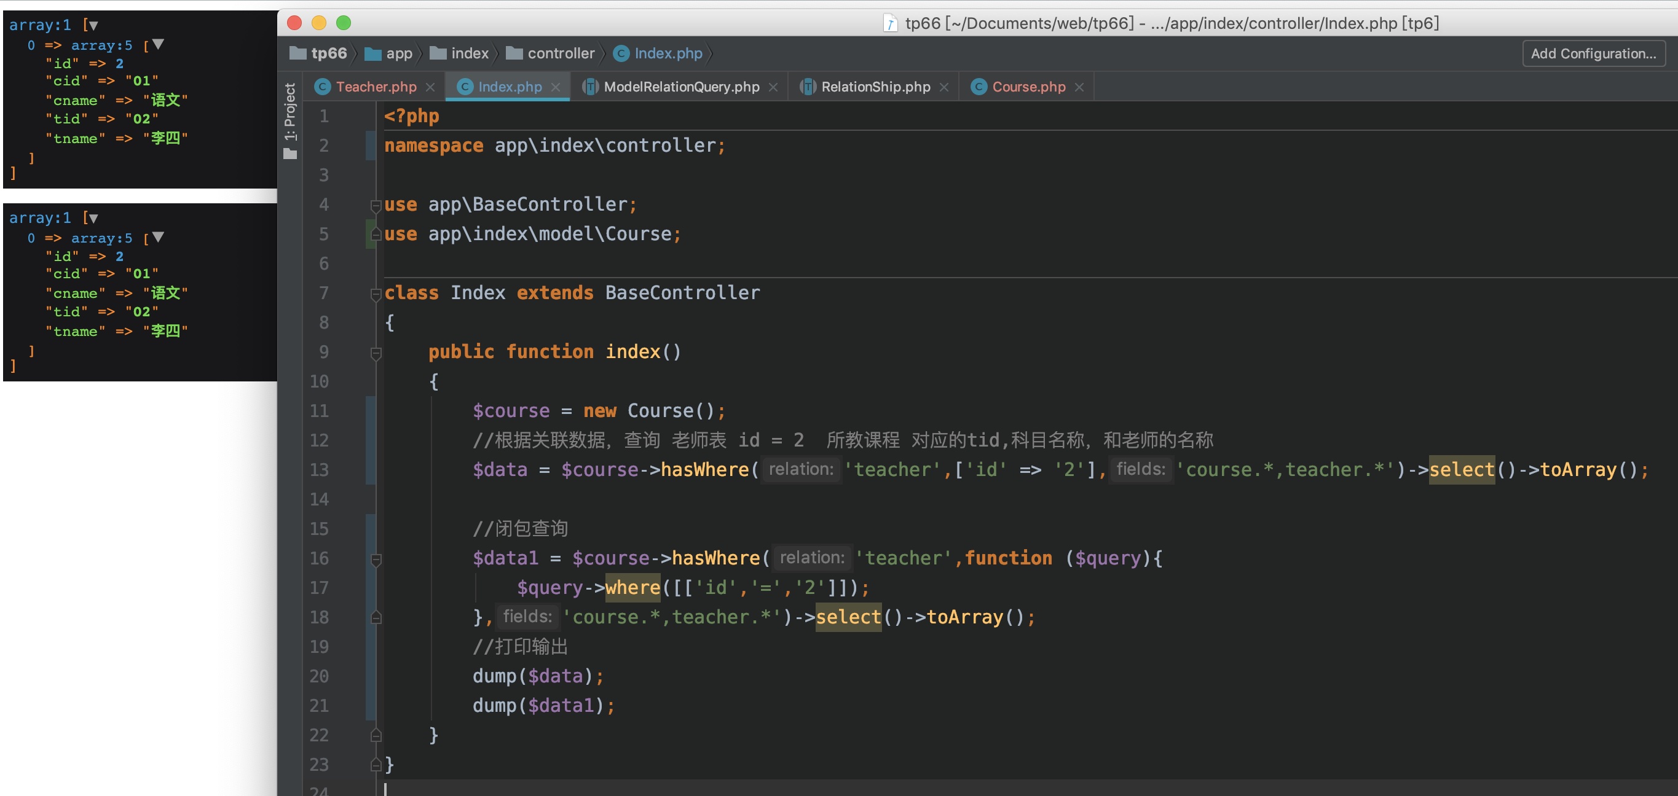1678x796 pixels.
Task: Collapse the index() function fold on line 9
Action: [376, 353]
